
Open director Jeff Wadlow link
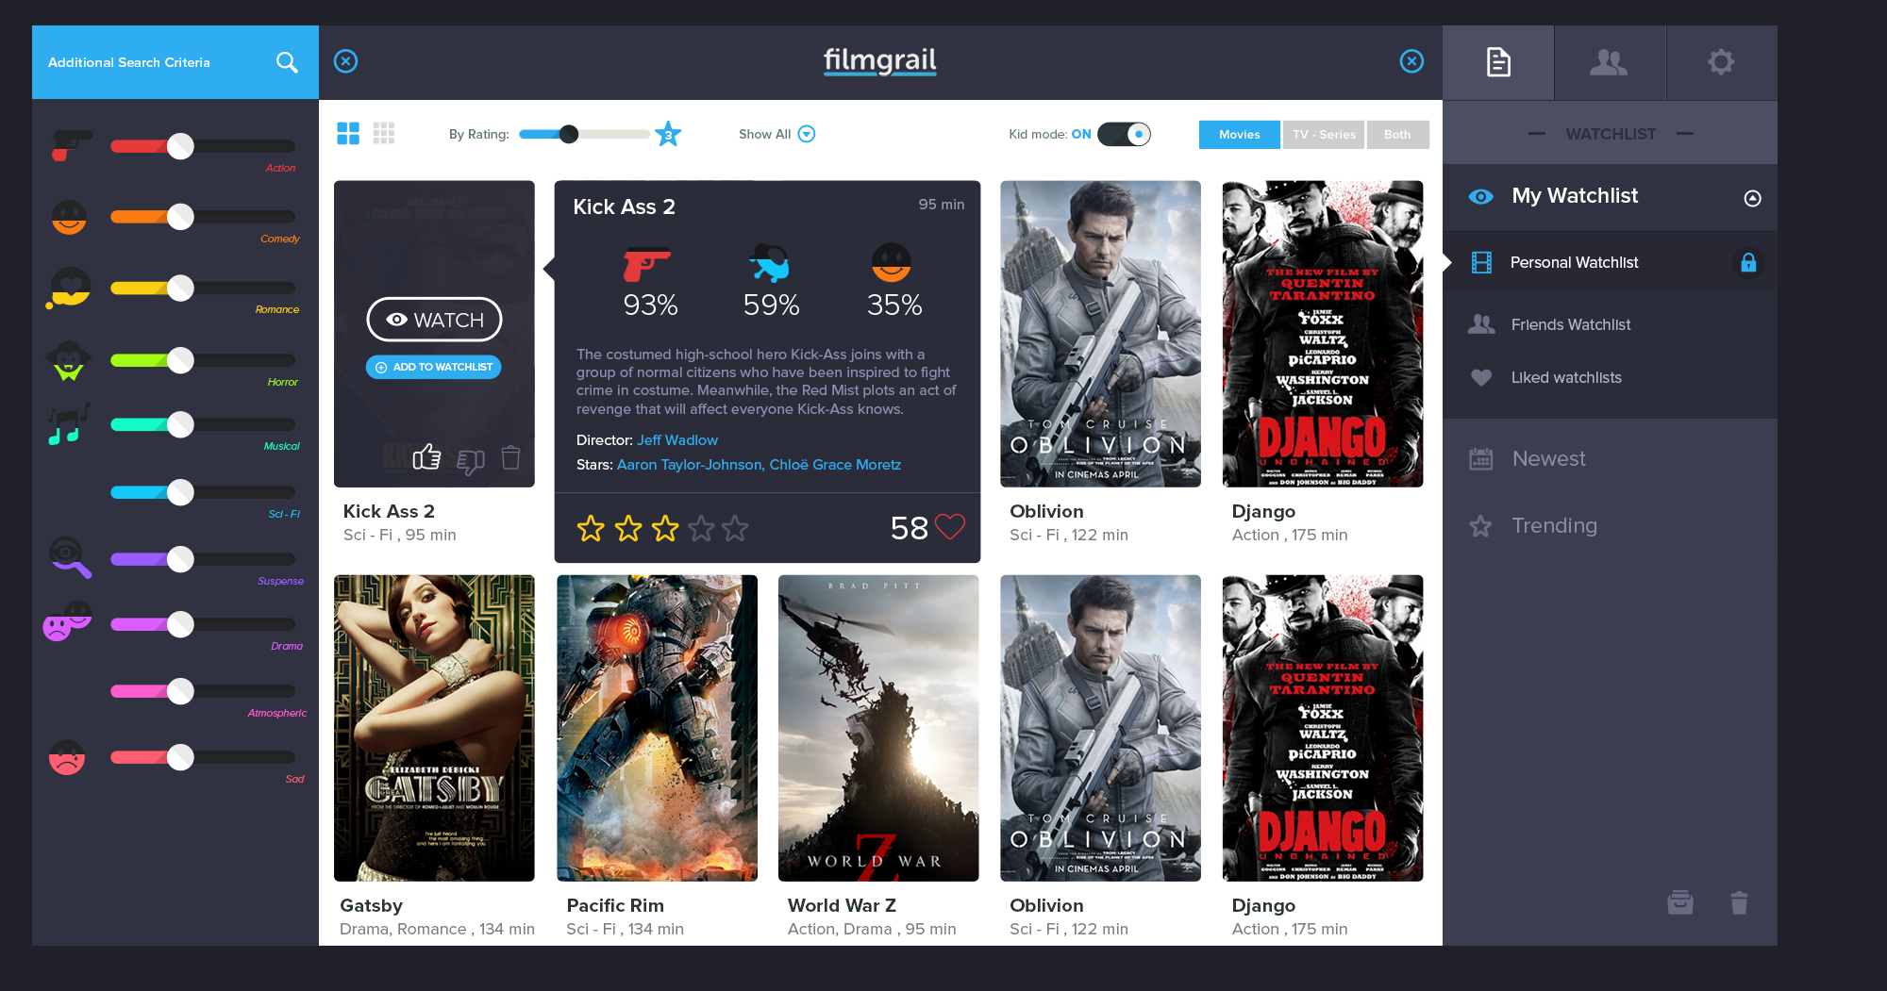click(677, 440)
